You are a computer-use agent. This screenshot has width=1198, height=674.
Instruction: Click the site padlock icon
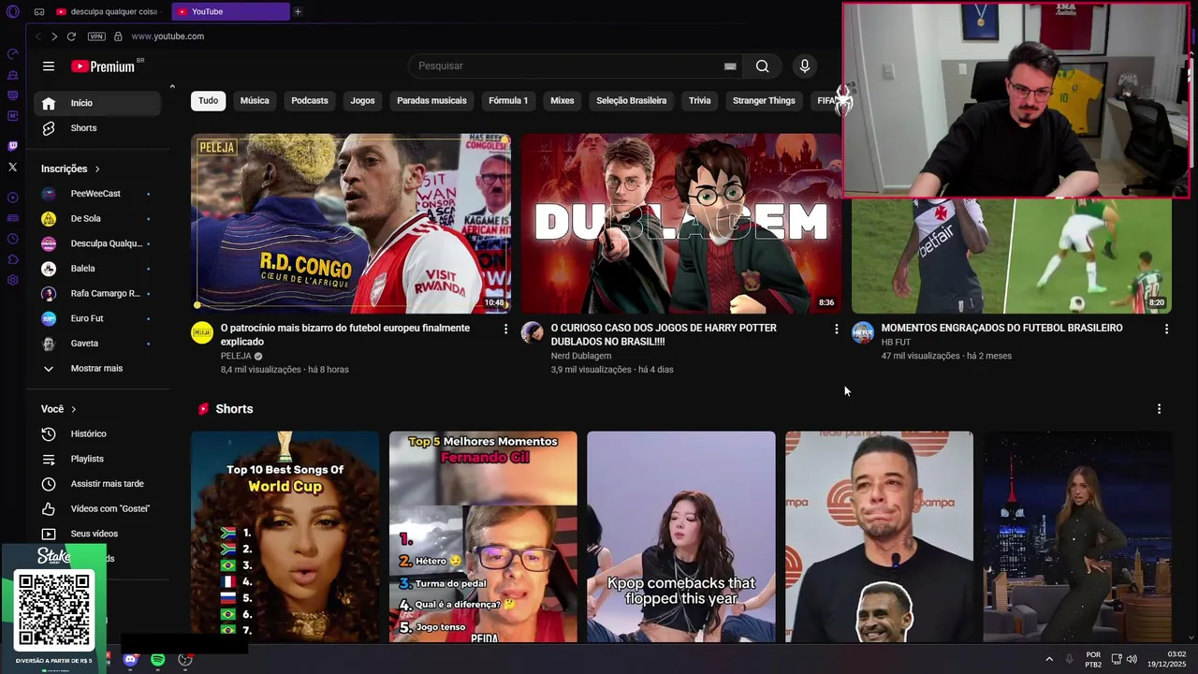pos(118,37)
